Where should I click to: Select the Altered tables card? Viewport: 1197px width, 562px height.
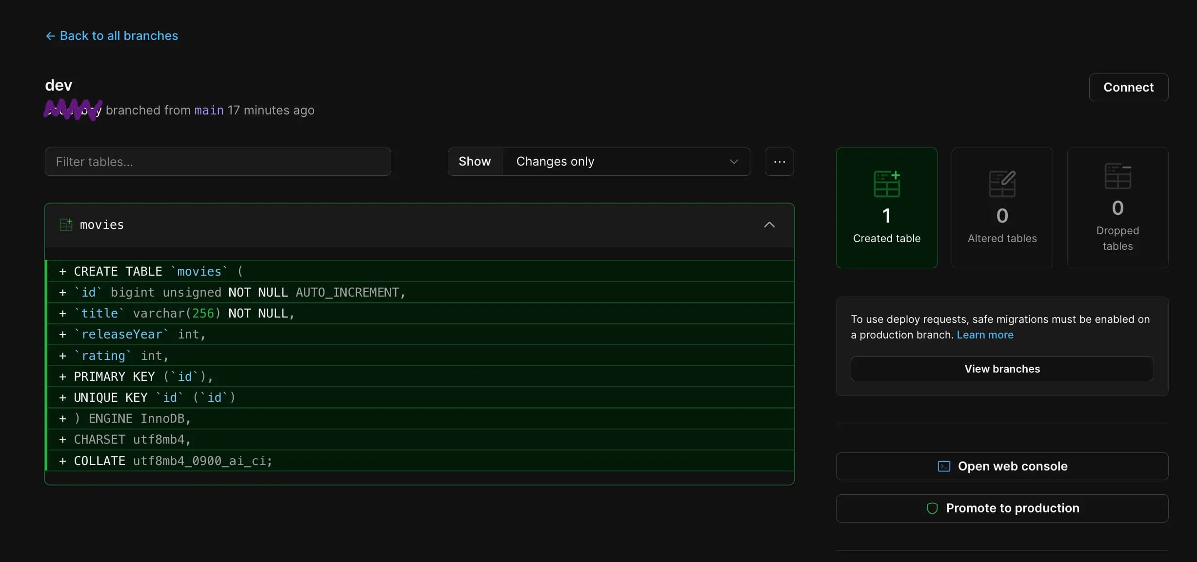[1002, 208]
